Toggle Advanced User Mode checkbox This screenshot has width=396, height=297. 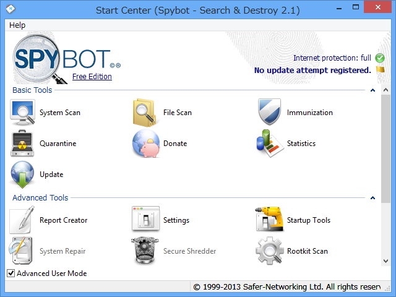tap(11, 273)
